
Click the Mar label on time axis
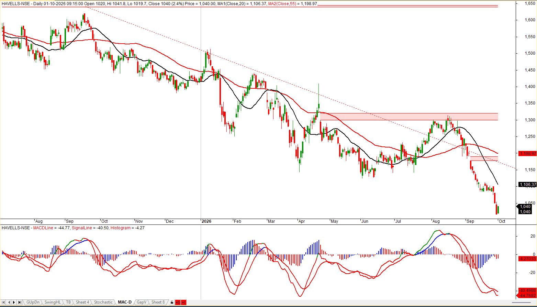271,221
